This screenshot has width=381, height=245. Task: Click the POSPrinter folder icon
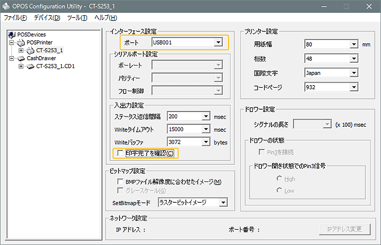[x=20, y=42]
